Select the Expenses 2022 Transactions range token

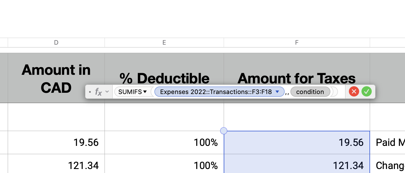point(216,92)
